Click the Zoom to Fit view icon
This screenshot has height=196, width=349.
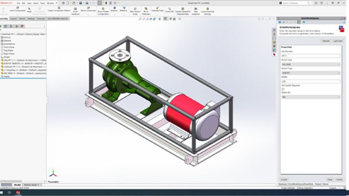click(140, 19)
